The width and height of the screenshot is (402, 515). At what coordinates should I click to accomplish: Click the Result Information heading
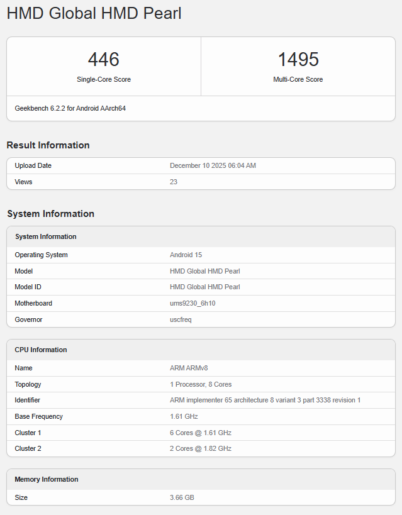(48, 145)
